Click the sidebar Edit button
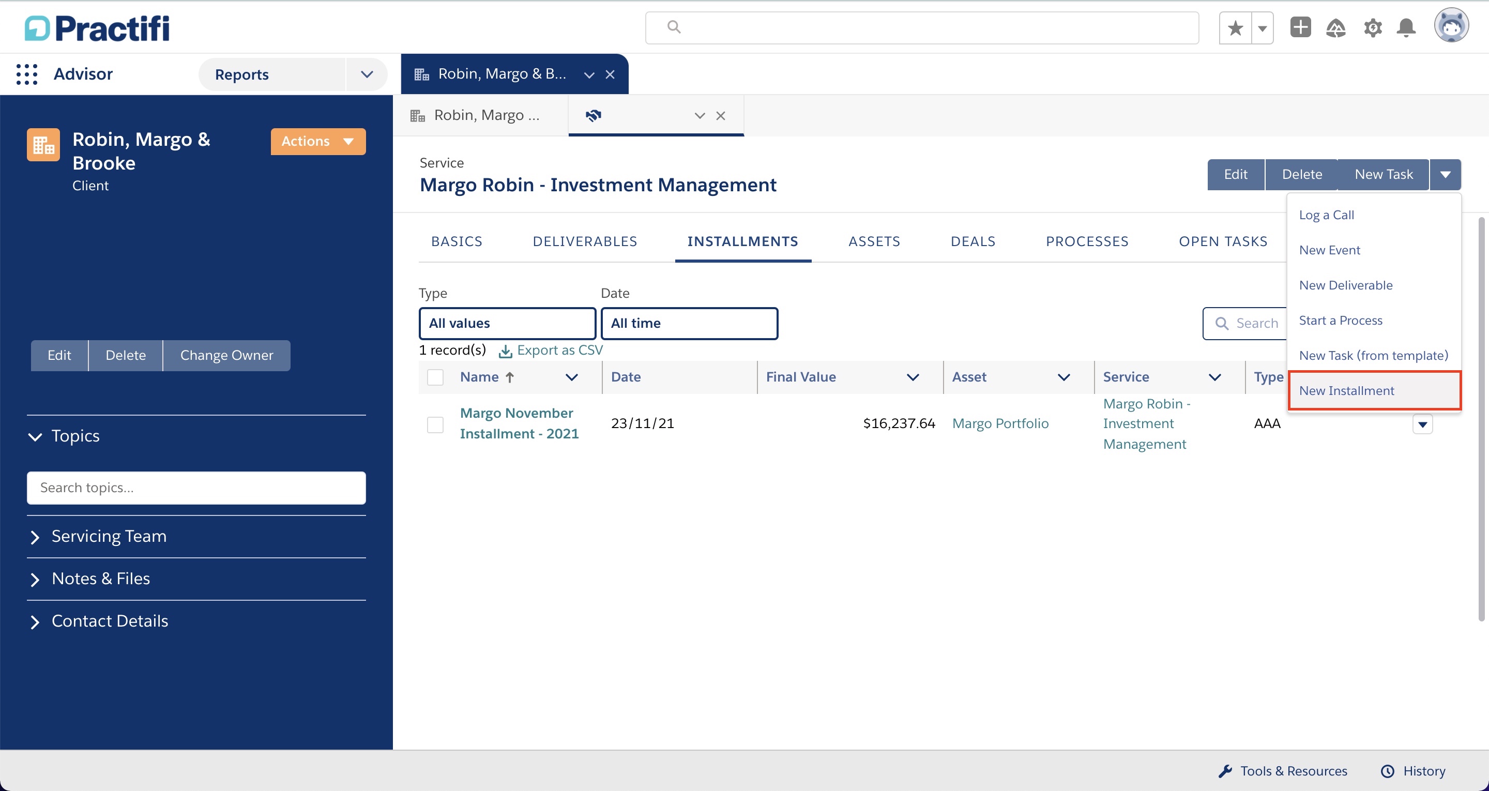 (59, 355)
